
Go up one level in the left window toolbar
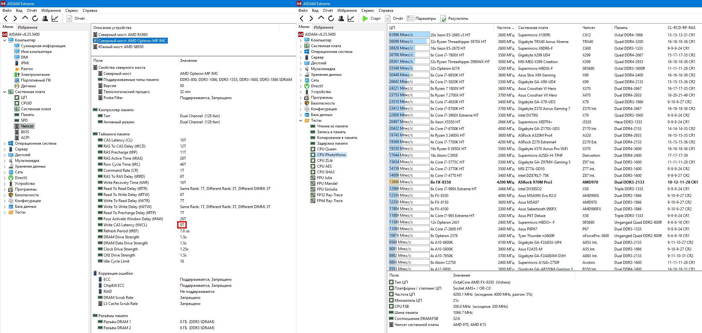pos(25,18)
